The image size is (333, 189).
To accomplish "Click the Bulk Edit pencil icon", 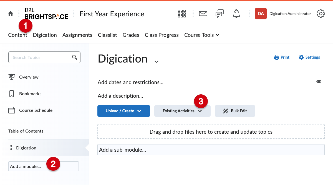I will pos(226,111).
